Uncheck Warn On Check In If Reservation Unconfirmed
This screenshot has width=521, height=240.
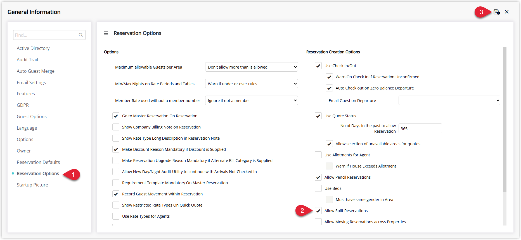click(330, 77)
